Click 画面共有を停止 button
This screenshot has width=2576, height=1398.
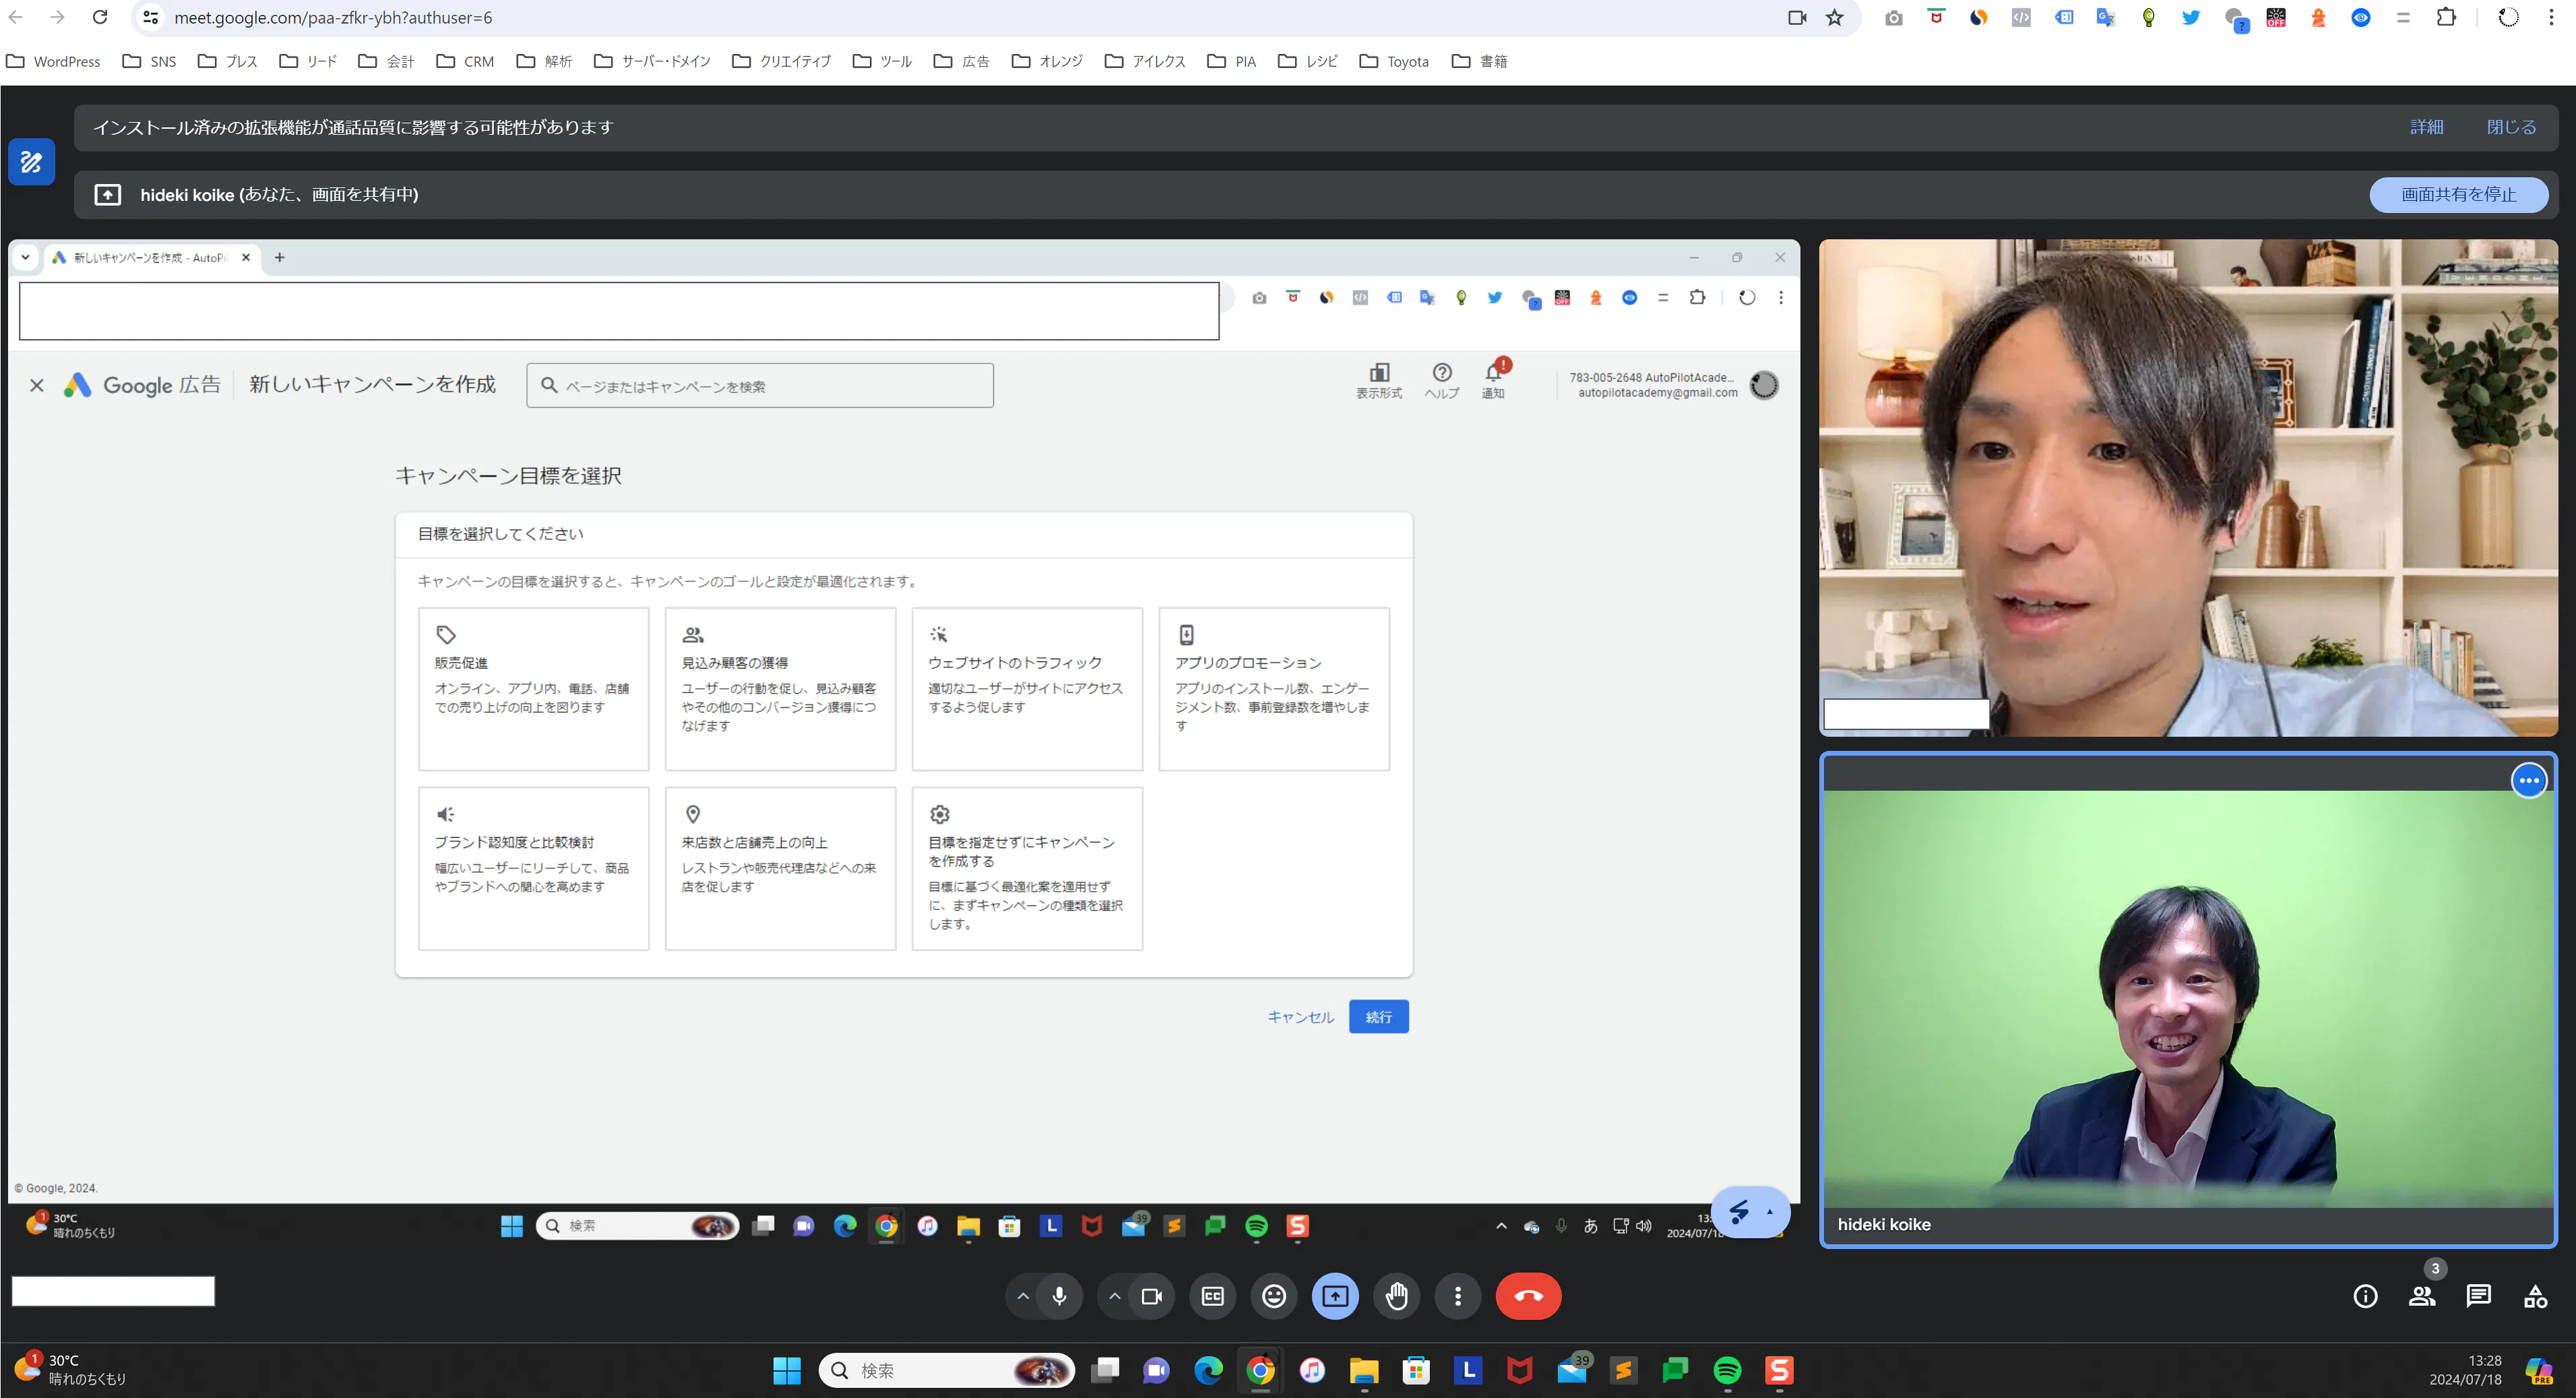click(x=2458, y=194)
